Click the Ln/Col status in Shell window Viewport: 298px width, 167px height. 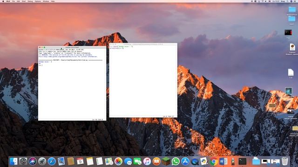pyautogui.click(x=97, y=120)
